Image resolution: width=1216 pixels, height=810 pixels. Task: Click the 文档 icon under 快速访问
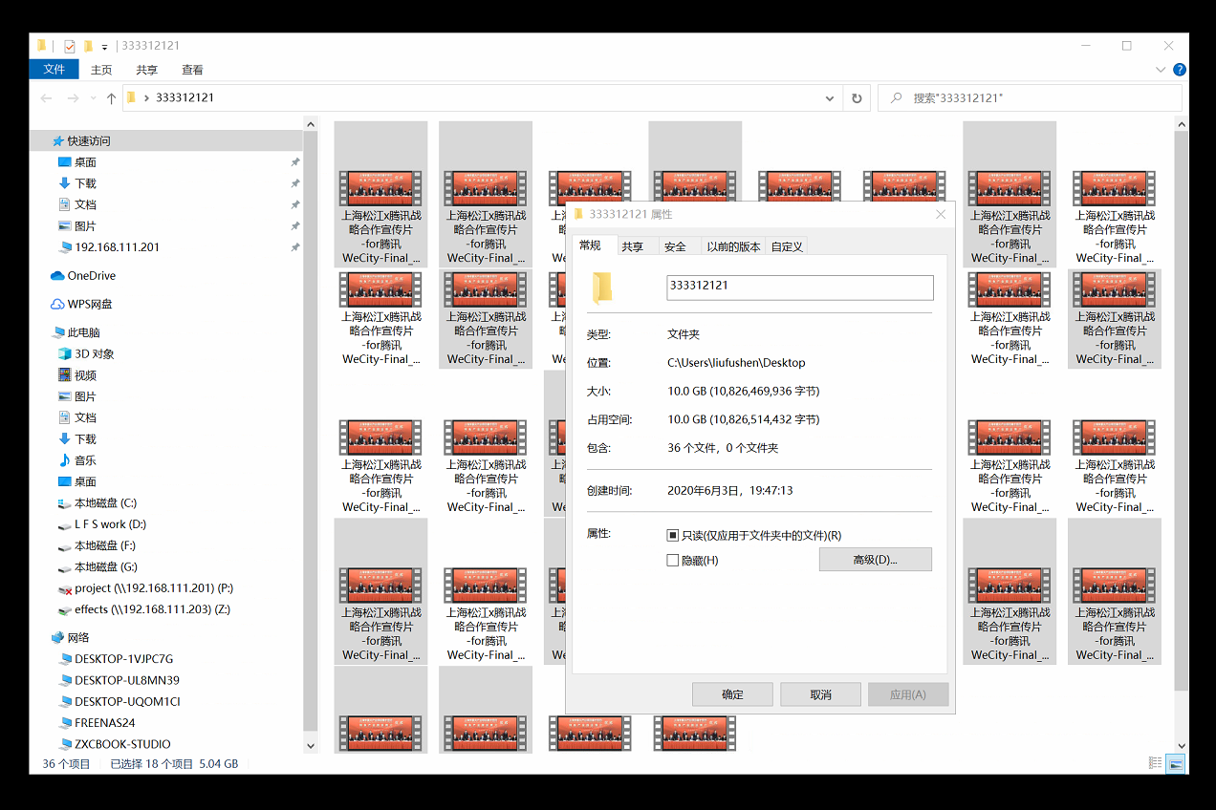(x=65, y=204)
